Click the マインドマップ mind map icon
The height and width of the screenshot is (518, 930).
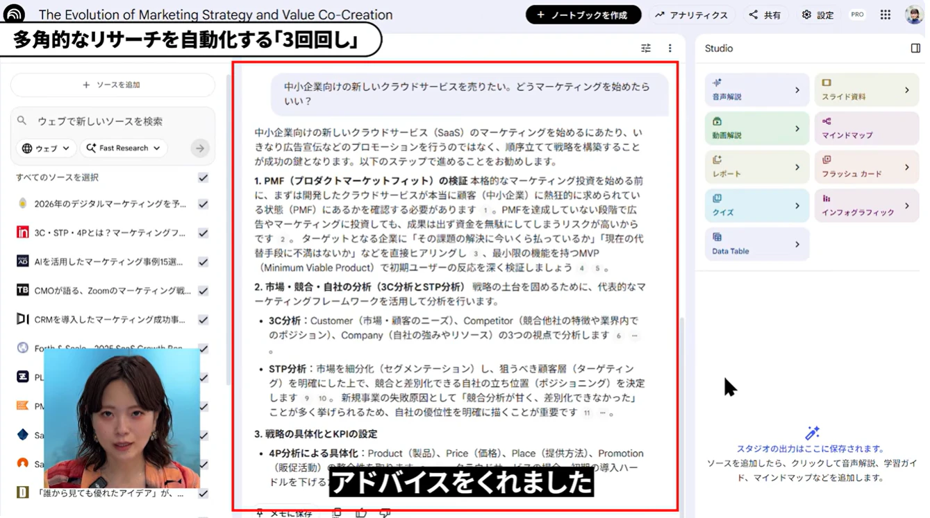tap(827, 121)
